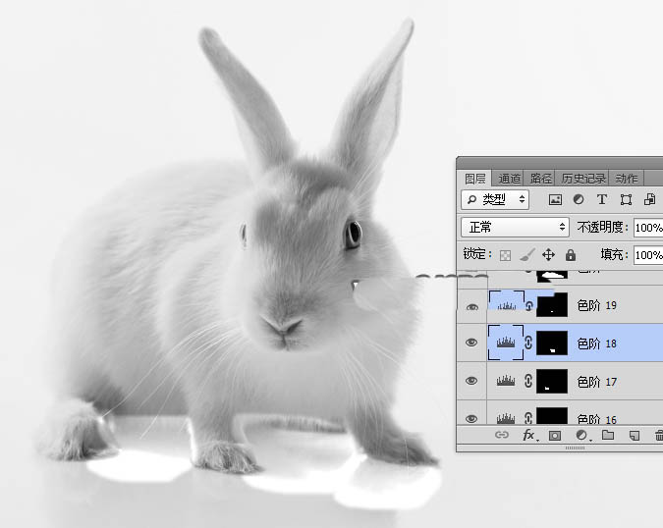Open the 类型 filter type dropdown
Screen dimensions: 663x528
(495, 199)
